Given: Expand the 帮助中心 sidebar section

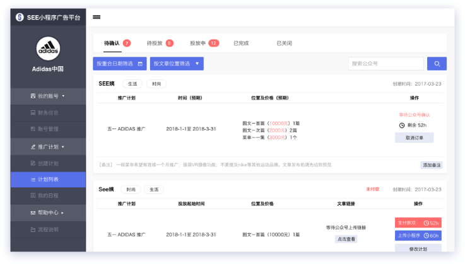Looking at the screenshot, I should click(48, 213).
